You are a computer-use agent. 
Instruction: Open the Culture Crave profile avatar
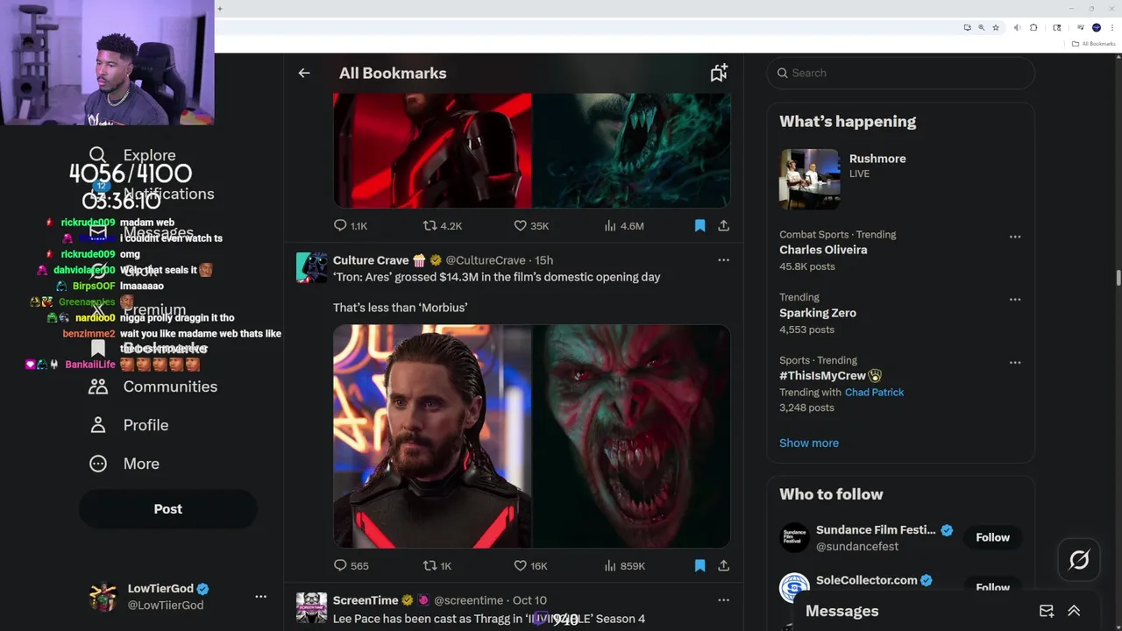311,267
